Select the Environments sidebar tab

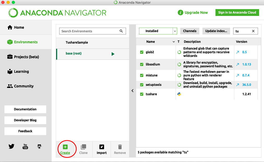pos(26,42)
